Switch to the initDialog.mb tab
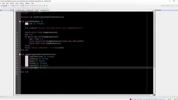Image resolution: width=178 pixels, height=100 pixels. point(30,11)
